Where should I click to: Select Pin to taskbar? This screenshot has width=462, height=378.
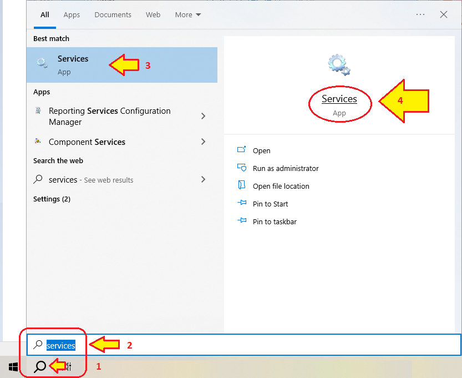pyautogui.click(x=275, y=221)
